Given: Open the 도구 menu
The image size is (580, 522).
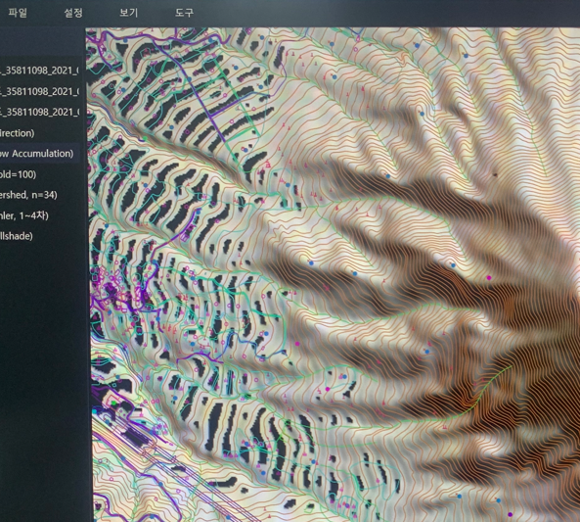Looking at the screenshot, I should click(184, 13).
